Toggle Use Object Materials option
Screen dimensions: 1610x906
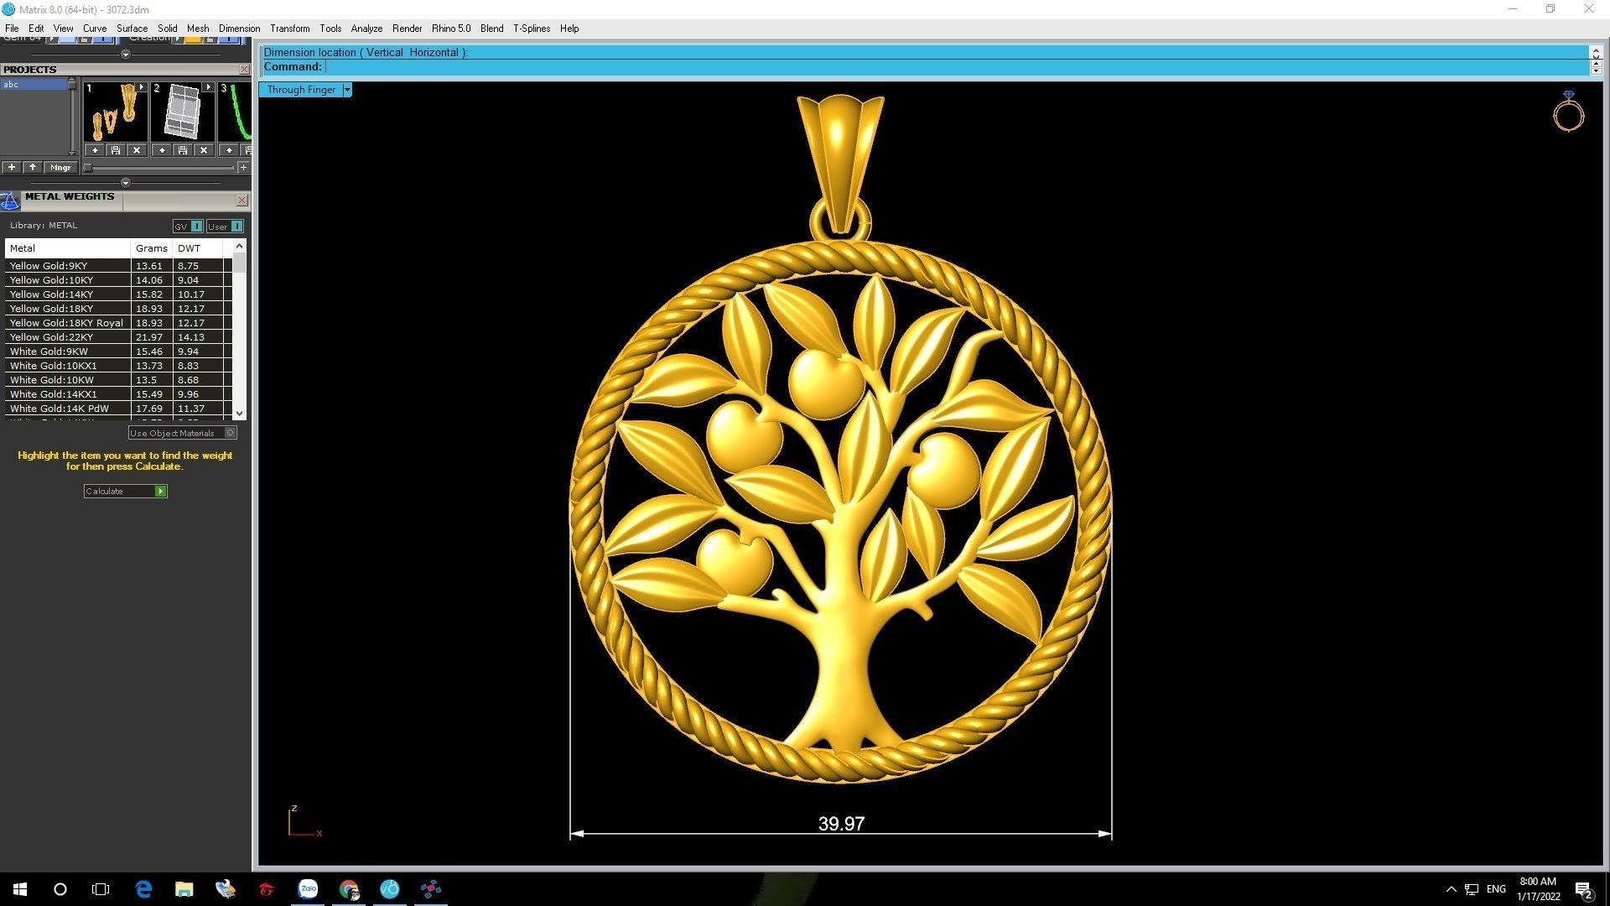[182, 433]
